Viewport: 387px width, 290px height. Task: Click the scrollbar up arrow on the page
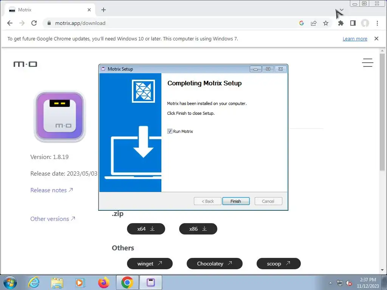click(x=382, y=51)
